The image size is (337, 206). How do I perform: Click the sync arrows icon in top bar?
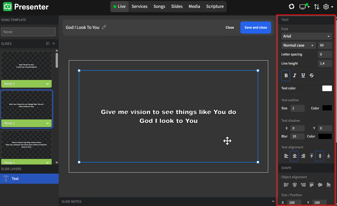[317, 7]
